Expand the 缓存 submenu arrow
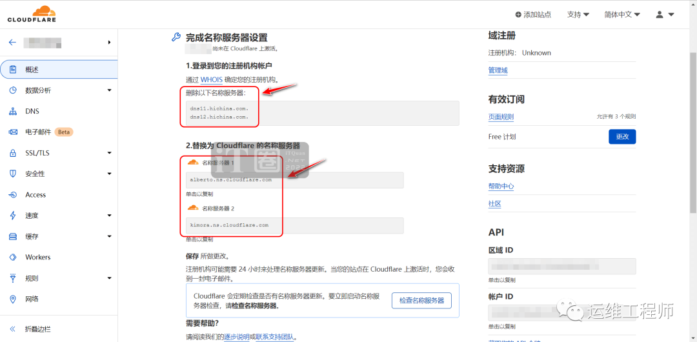This screenshot has width=697, height=342. (109, 237)
